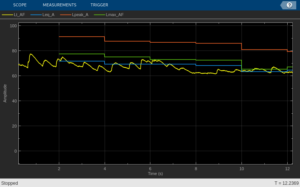Open the SCOPE tab
The width and height of the screenshot is (300, 187).
tap(20, 5)
